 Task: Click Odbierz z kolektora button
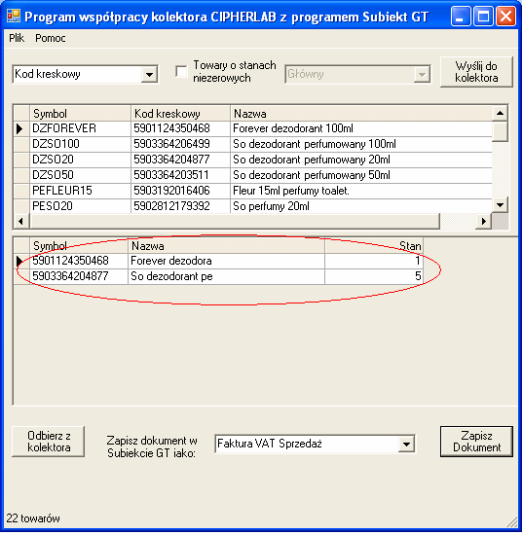[x=48, y=442]
